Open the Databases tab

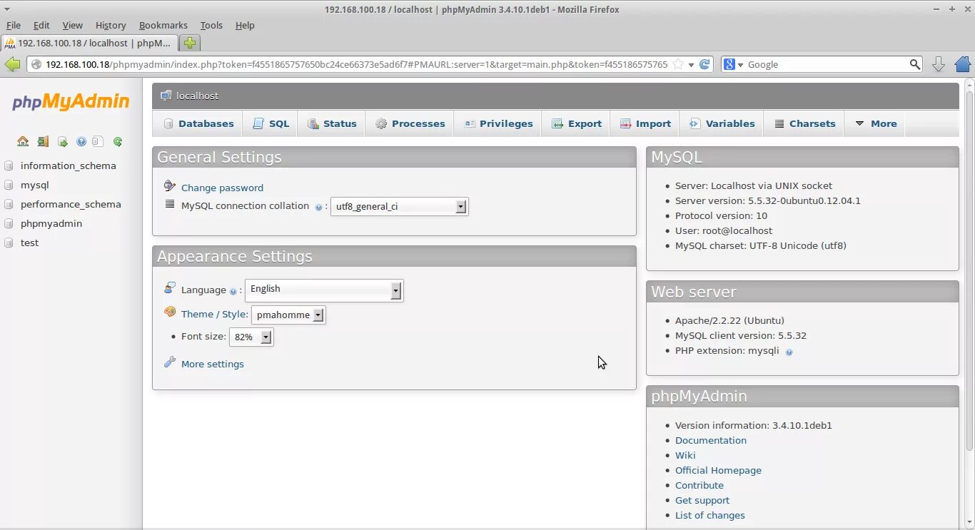198,123
